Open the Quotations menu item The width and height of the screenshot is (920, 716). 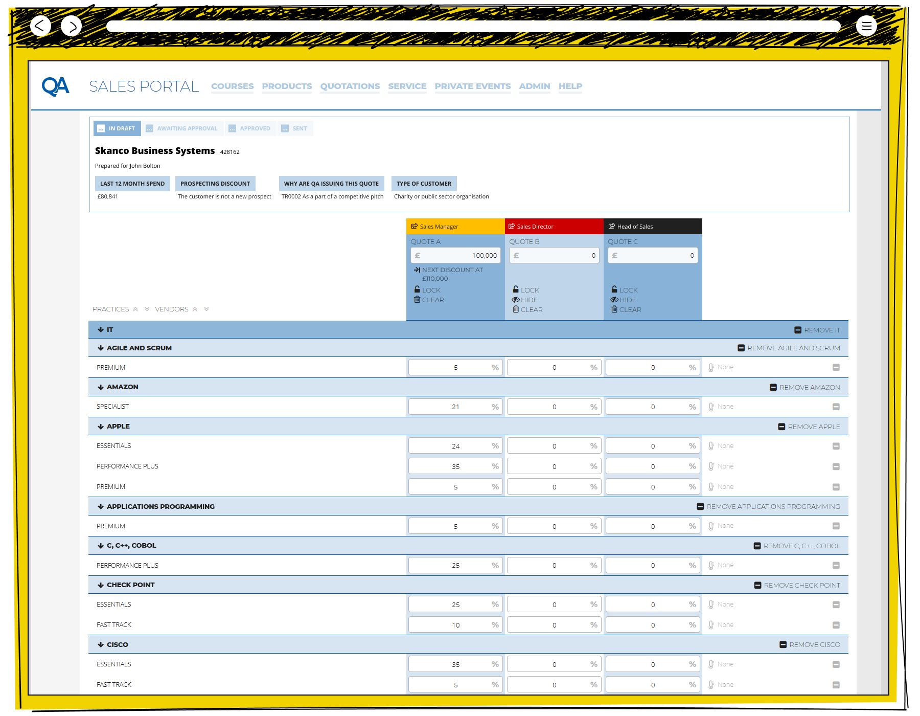(x=350, y=86)
